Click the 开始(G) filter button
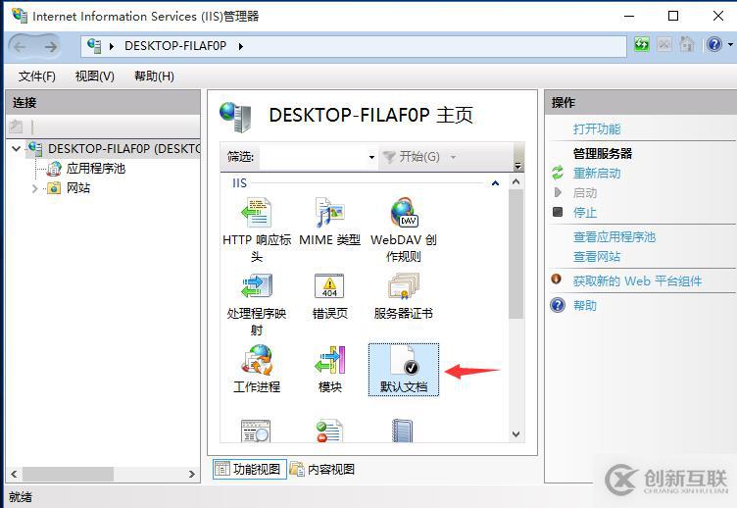 [412, 157]
